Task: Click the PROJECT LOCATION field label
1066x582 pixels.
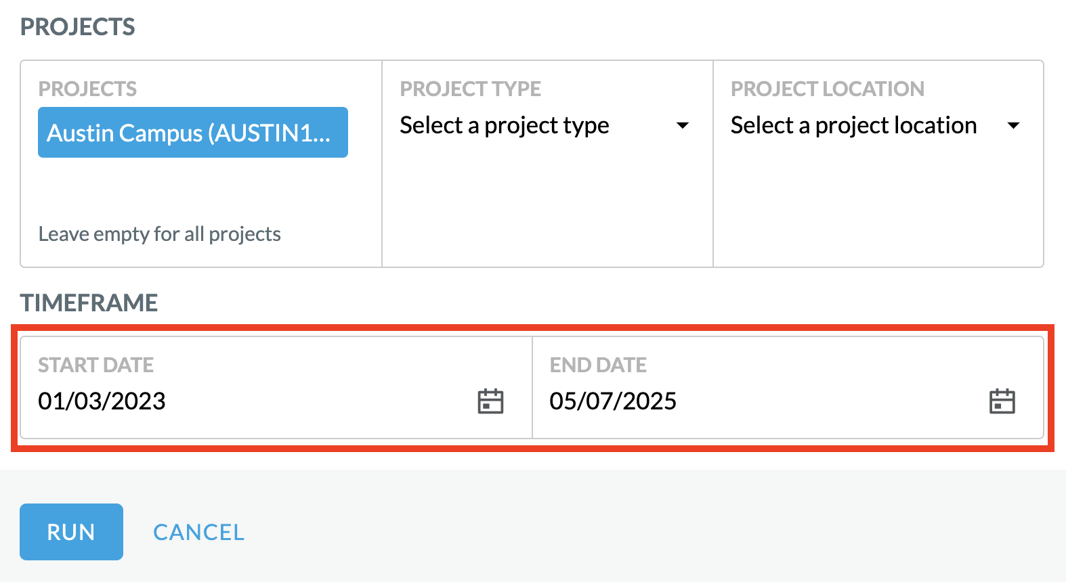Action: click(x=827, y=89)
